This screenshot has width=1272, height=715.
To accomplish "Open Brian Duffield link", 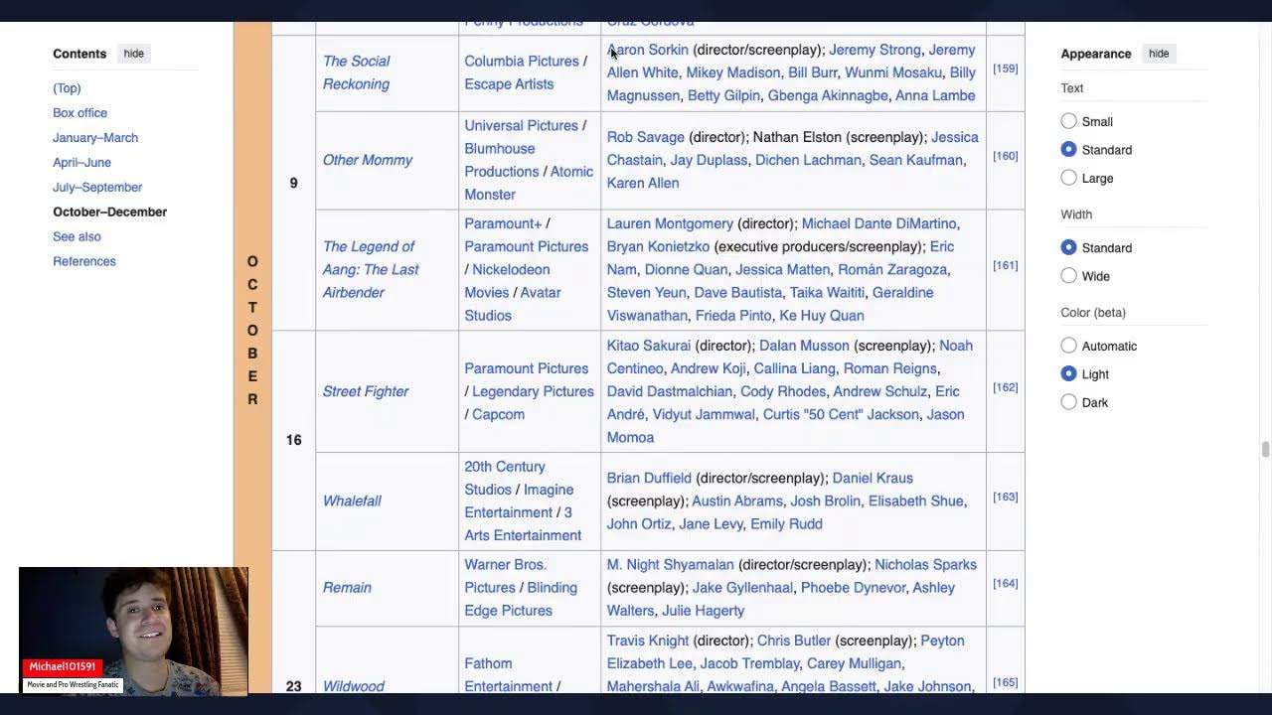I will (x=649, y=478).
